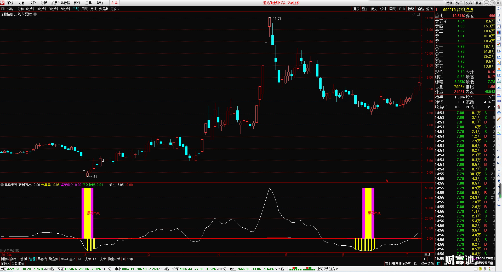Select the MACD基本 indicator tab
The image size is (502, 272).
point(68,259)
